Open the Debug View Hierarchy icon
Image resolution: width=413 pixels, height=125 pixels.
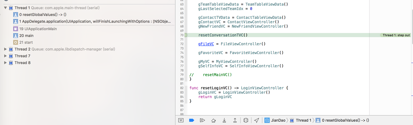point(246,120)
